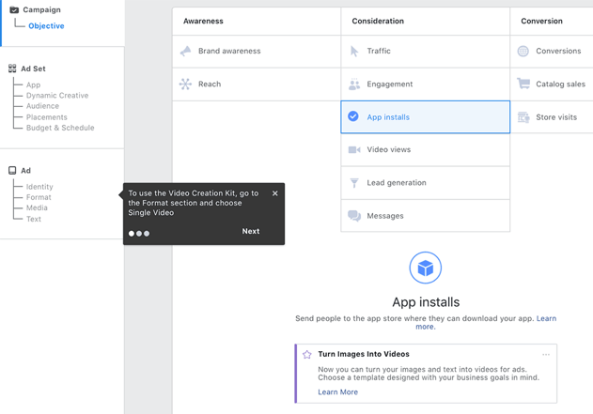Pick the Video views objective
Screen dimensions: 593x414
[x=426, y=150]
